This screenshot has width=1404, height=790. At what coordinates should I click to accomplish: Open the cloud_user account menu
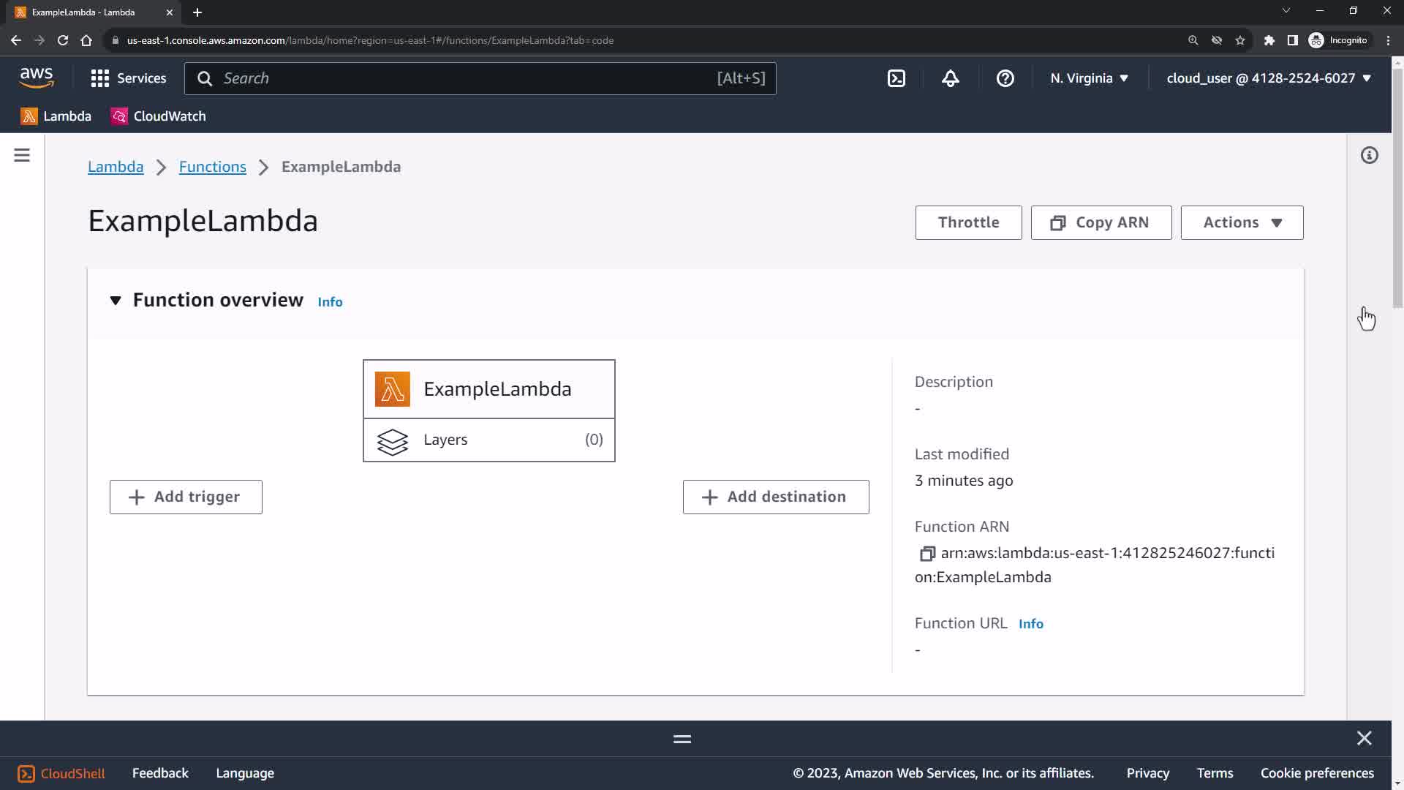point(1268,78)
